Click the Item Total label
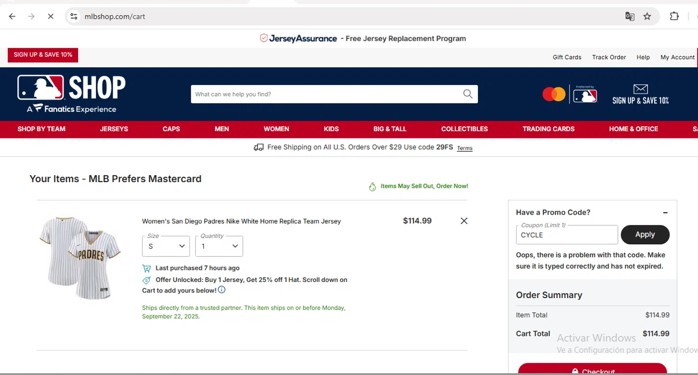 (531, 315)
